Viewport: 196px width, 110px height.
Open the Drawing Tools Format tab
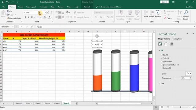click(x=87, y=7)
